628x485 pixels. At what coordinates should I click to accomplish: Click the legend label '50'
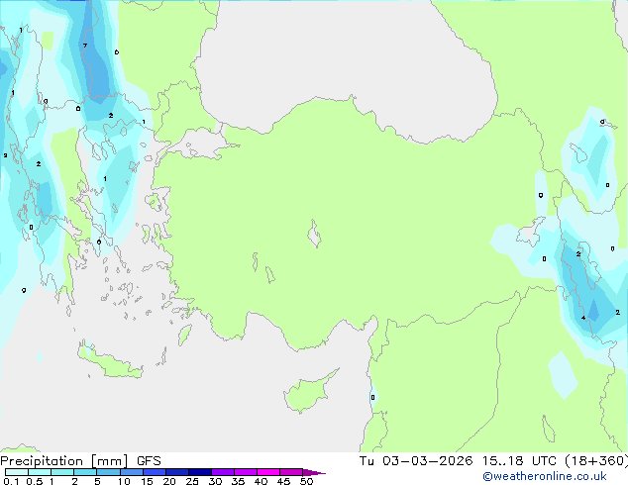coord(306,481)
